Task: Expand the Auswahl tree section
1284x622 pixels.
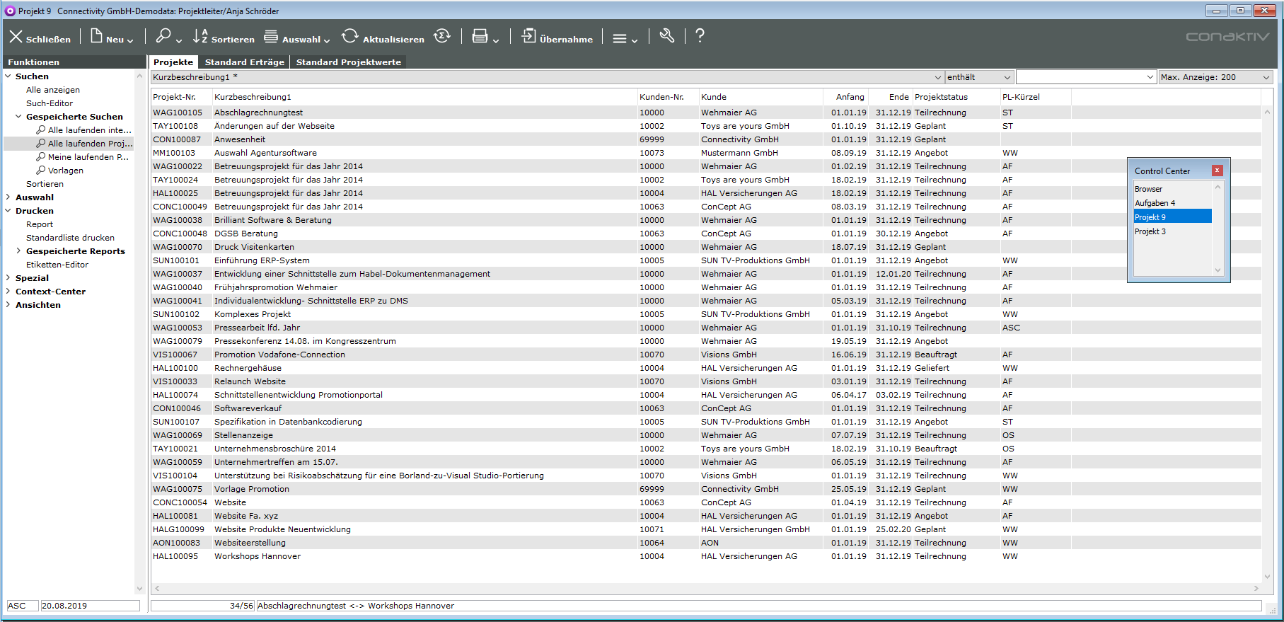Action: coord(8,197)
